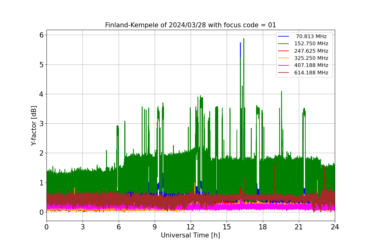Click x-axis tick label 21
372x248 pixels.
tap(299, 227)
